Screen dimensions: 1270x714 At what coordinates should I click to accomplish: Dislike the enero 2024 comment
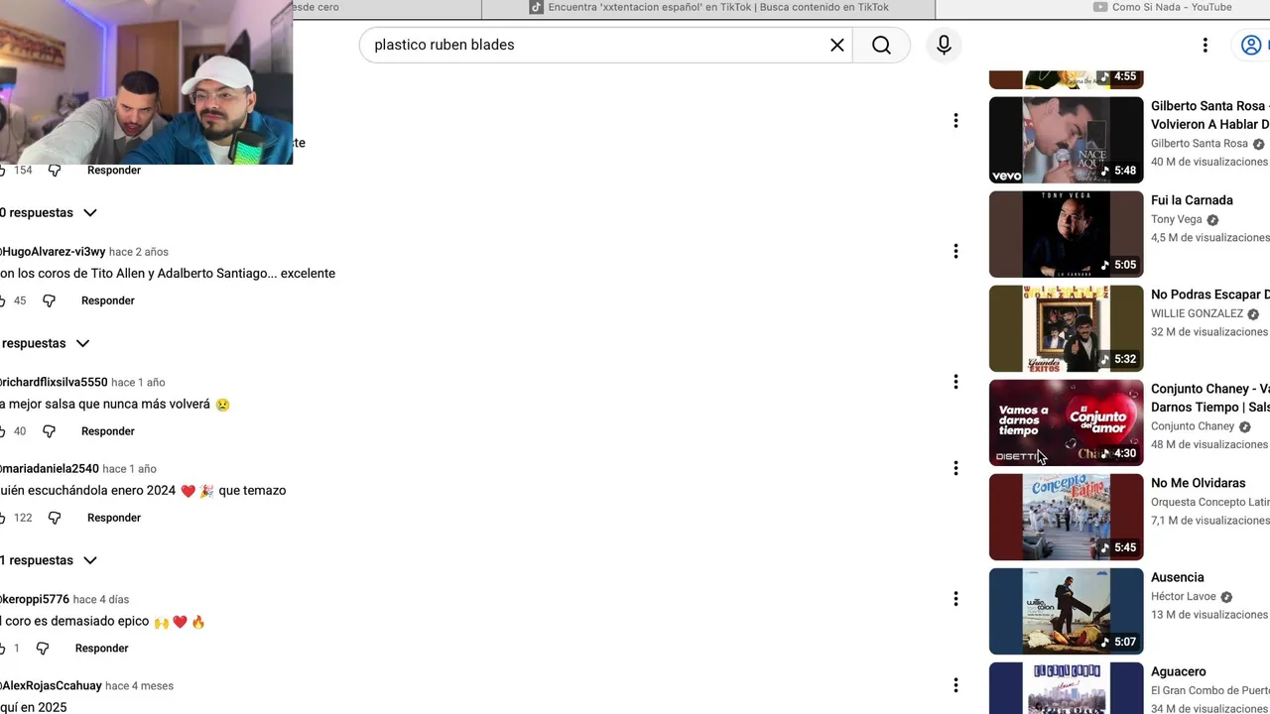coord(55,518)
